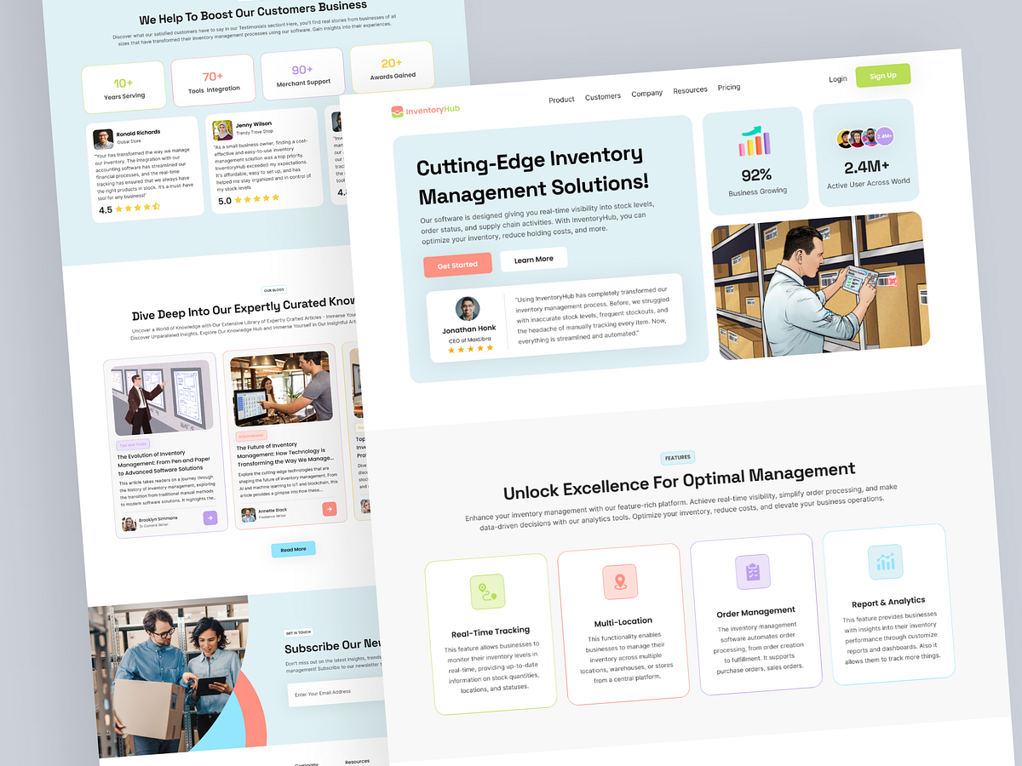Click the 92% Business Growing text
The height and width of the screenshot is (766, 1022).
pyautogui.click(x=757, y=181)
